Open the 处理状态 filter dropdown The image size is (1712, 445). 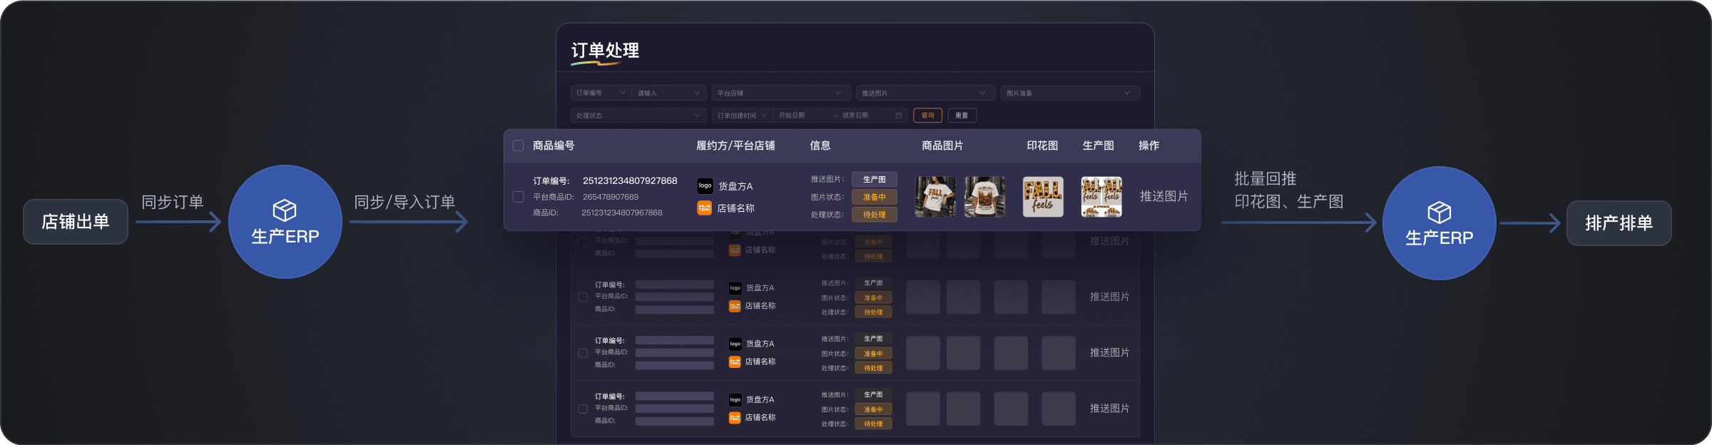pos(638,116)
